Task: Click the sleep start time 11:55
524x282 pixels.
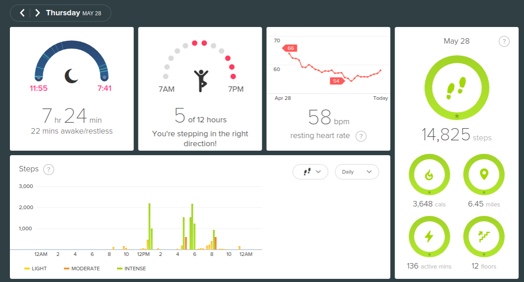Action: [x=38, y=88]
